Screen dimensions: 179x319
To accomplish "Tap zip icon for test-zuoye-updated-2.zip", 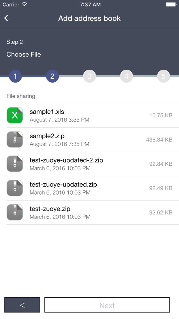I will [x=15, y=164].
